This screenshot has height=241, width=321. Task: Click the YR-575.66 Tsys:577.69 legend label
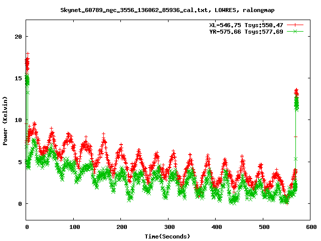coord(246,32)
